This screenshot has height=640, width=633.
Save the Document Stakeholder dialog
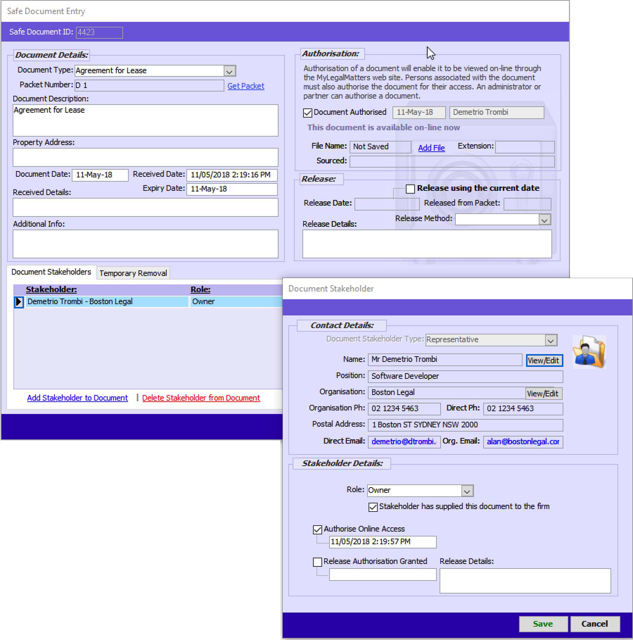click(x=543, y=624)
